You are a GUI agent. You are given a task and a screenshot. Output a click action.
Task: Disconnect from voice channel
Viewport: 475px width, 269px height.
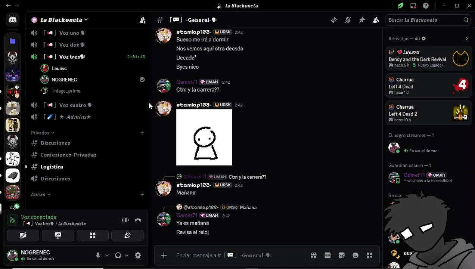coord(138,220)
